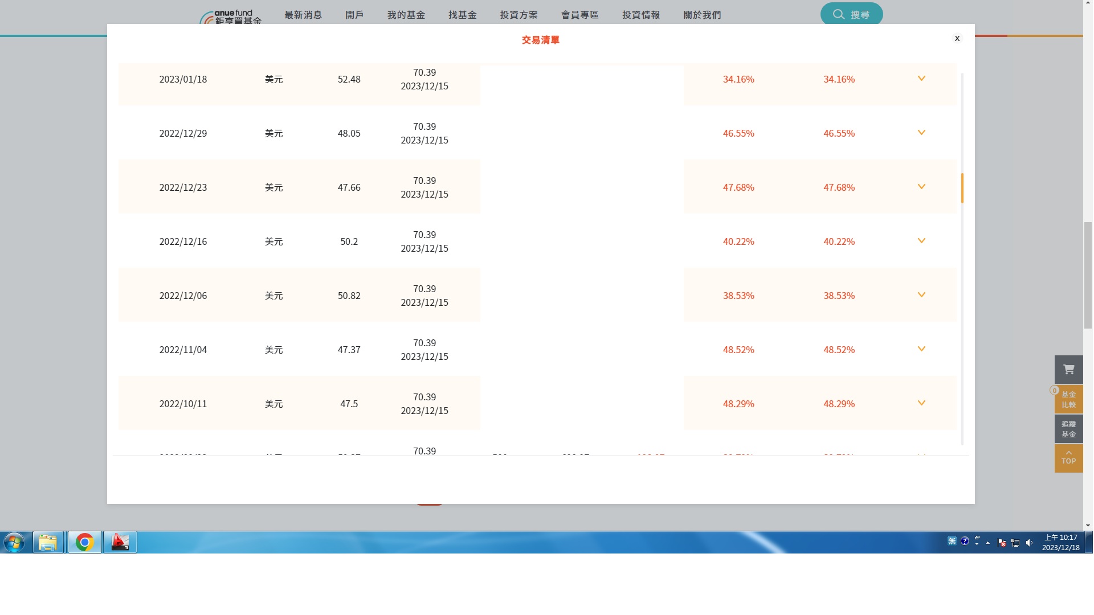1094x615 pixels.
Task: Close the 交易清單 dialog
Action: pos(957,38)
